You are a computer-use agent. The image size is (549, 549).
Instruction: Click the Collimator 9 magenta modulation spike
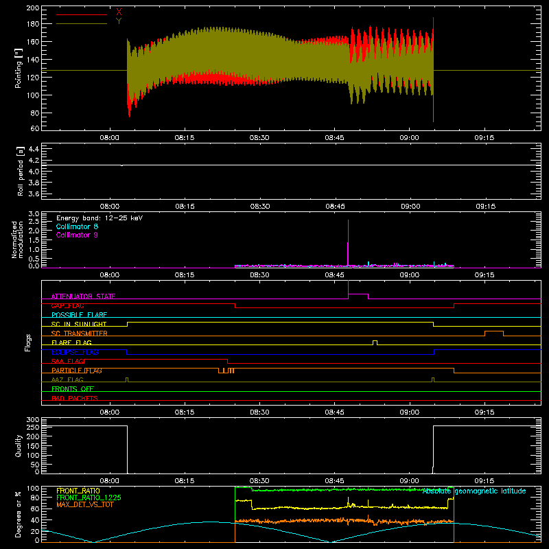click(348, 244)
